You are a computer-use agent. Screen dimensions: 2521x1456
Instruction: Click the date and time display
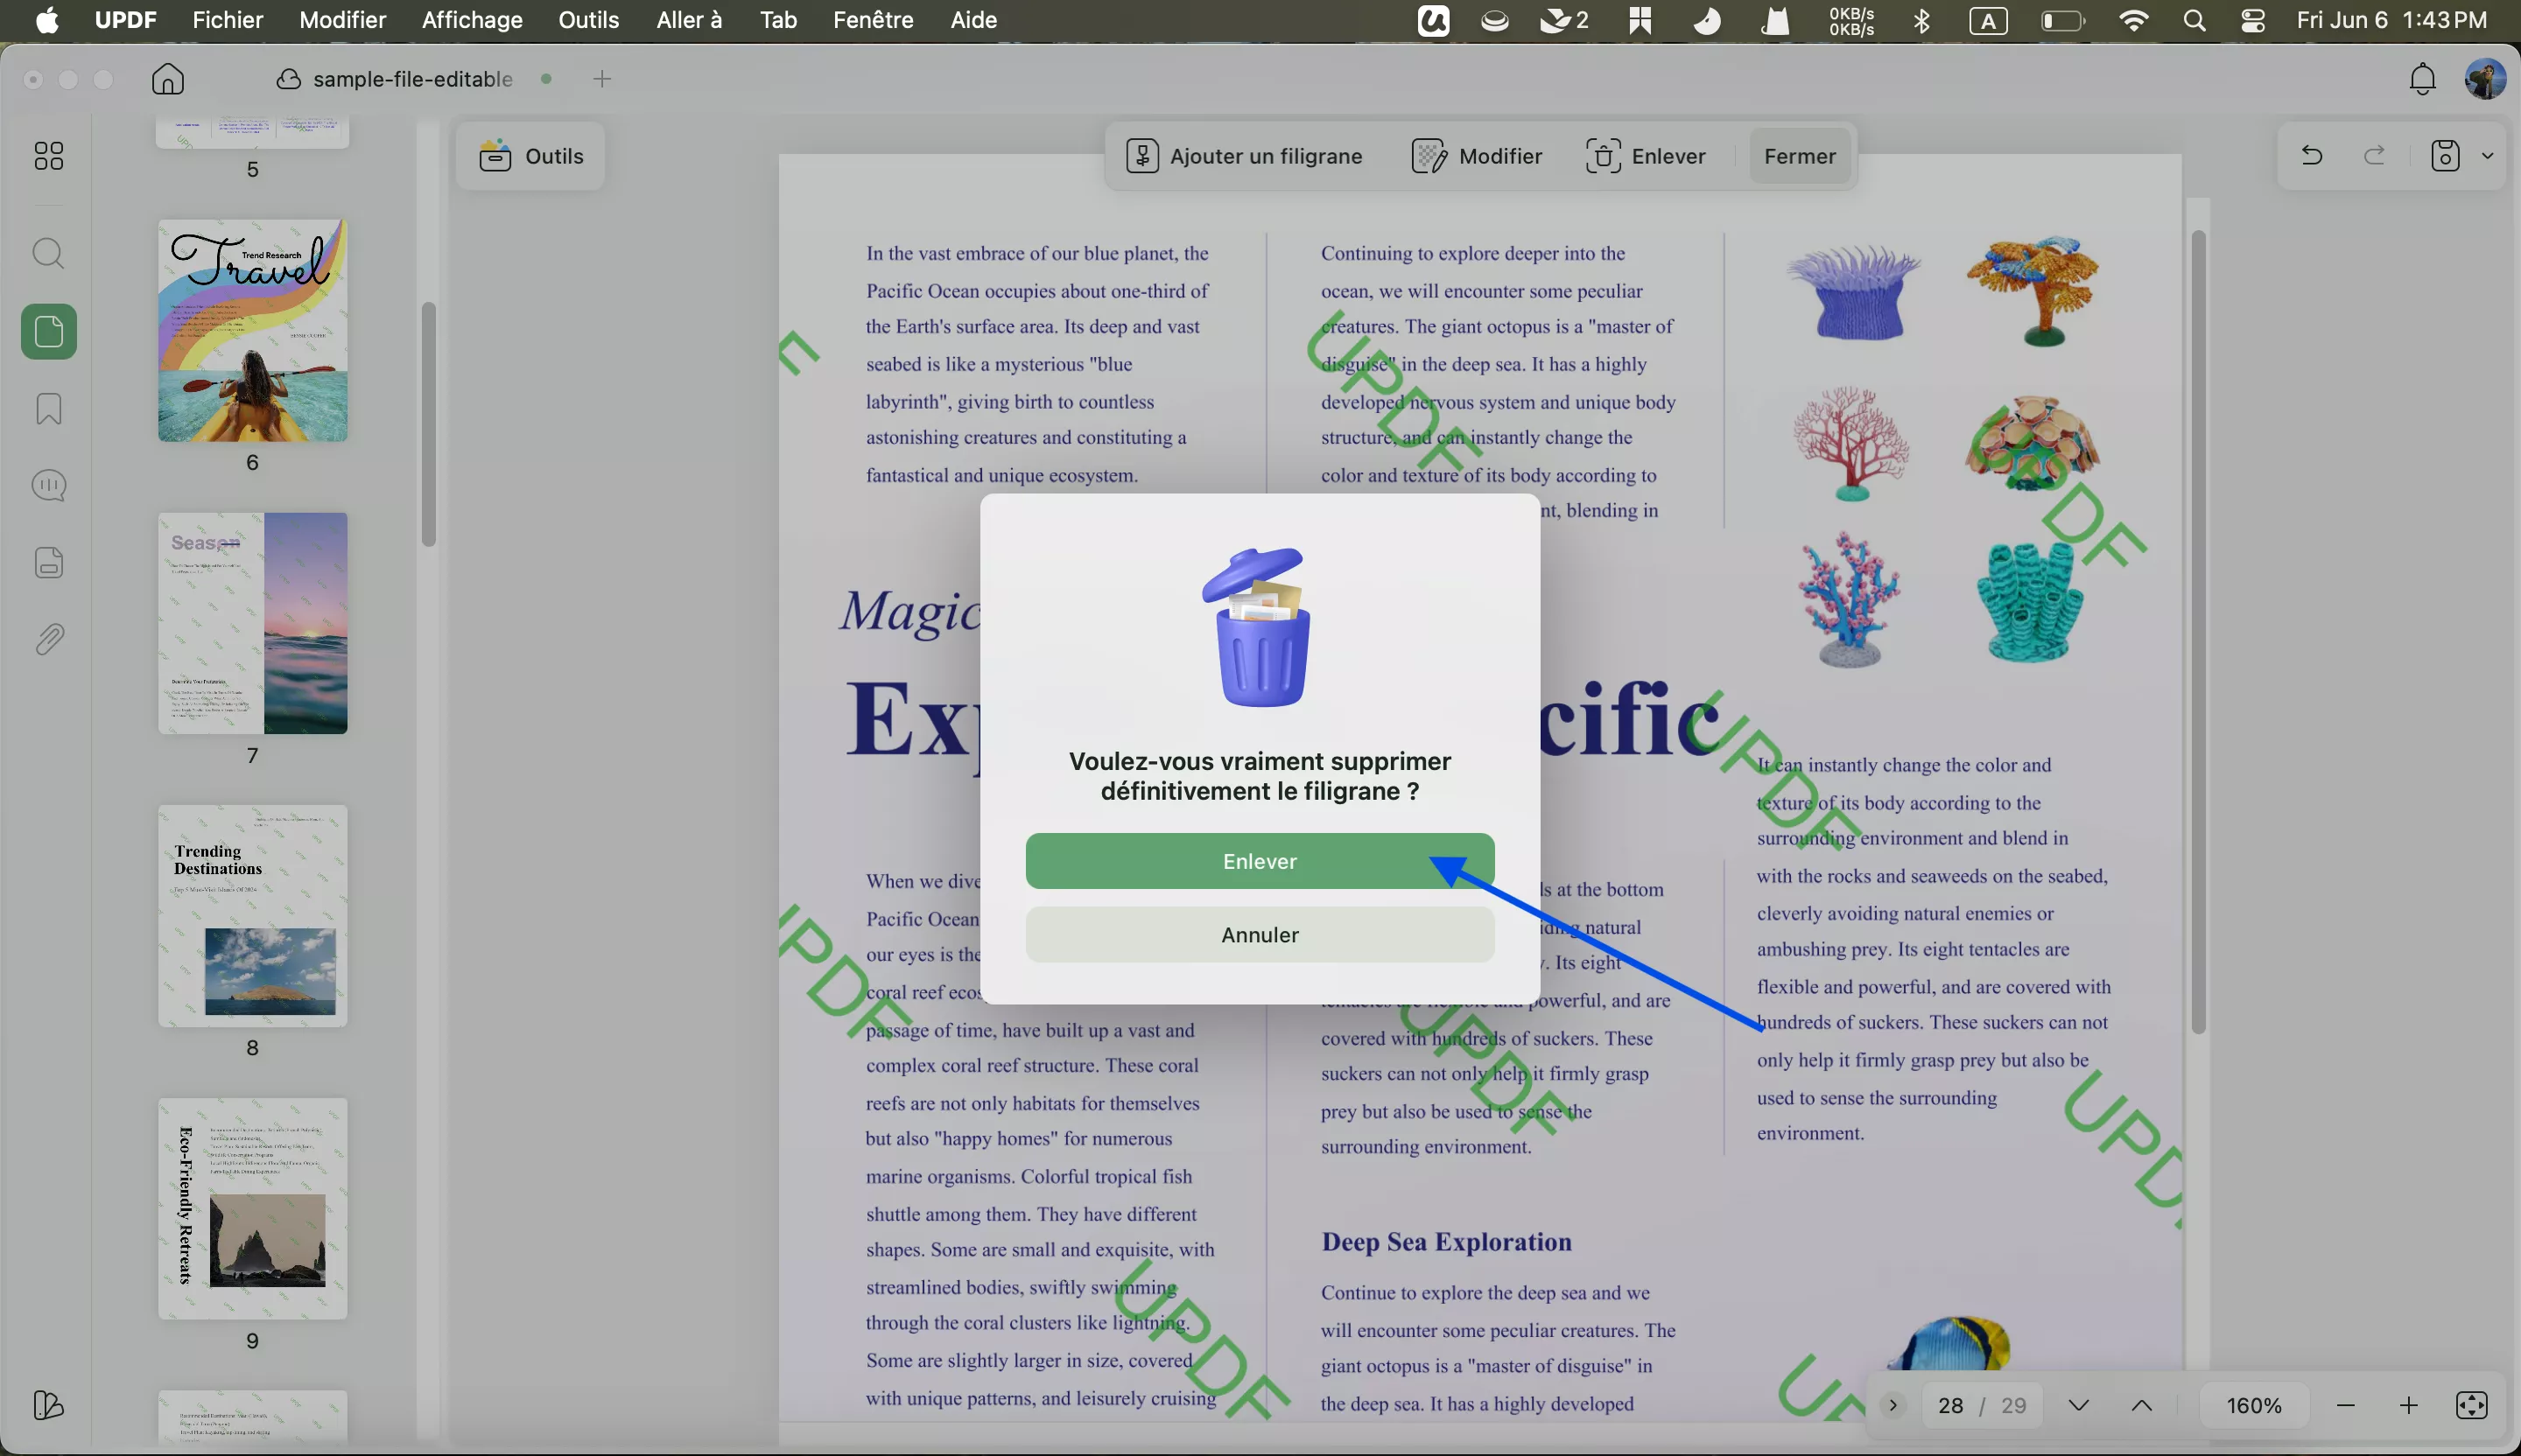tap(2391, 21)
